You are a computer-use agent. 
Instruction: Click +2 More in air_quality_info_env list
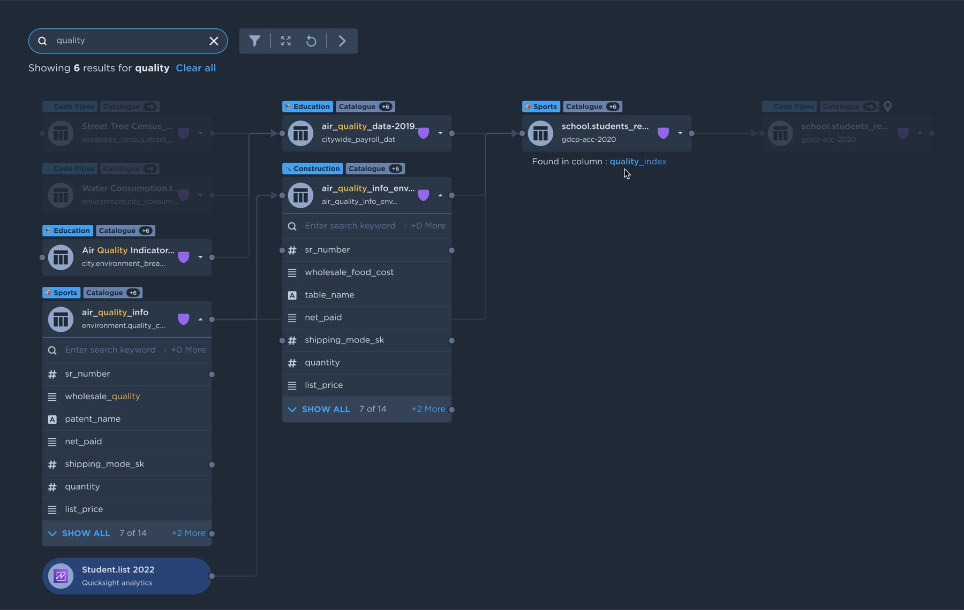click(428, 409)
